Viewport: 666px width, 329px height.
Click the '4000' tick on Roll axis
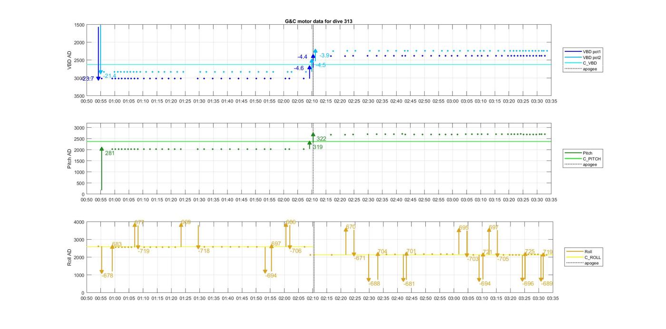(79, 222)
